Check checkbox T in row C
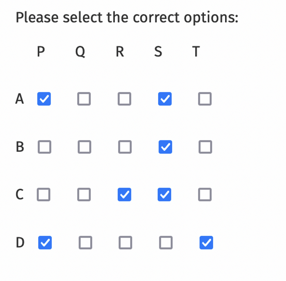Screen dimensions: 286x281 tap(205, 195)
